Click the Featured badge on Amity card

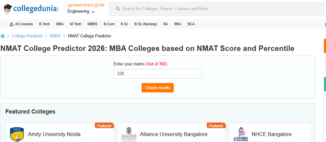click(x=104, y=126)
